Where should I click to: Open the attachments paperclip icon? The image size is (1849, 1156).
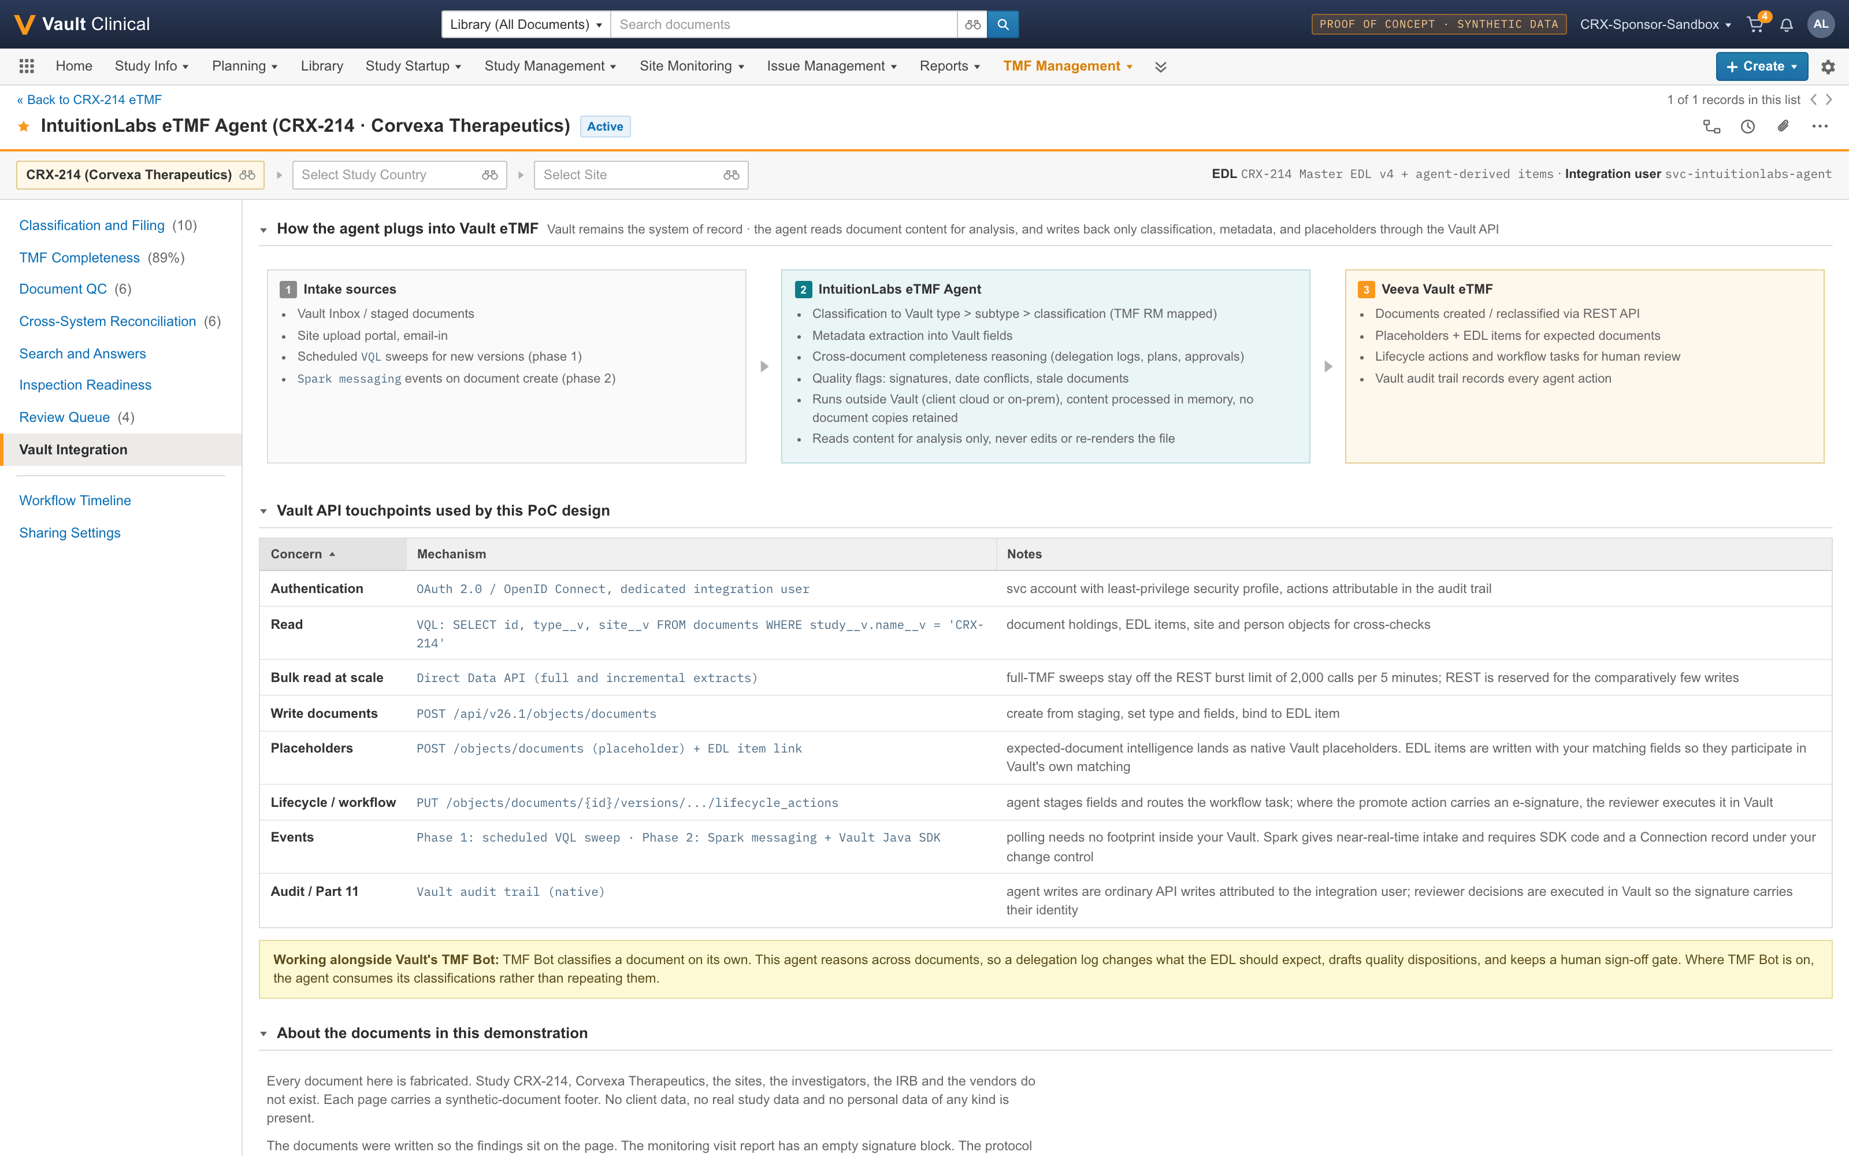(x=1783, y=127)
